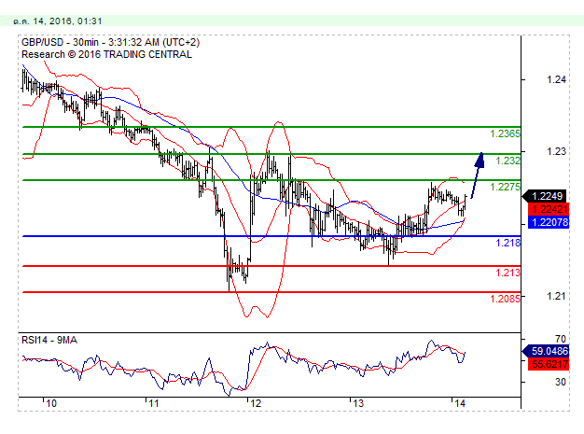Click date marker 11 on time axis
The height and width of the screenshot is (434, 584).
pos(153,403)
